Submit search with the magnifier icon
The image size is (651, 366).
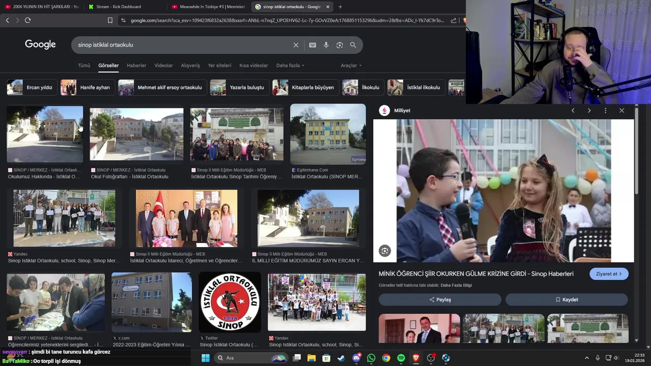pyautogui.click(x=353, y=45)
